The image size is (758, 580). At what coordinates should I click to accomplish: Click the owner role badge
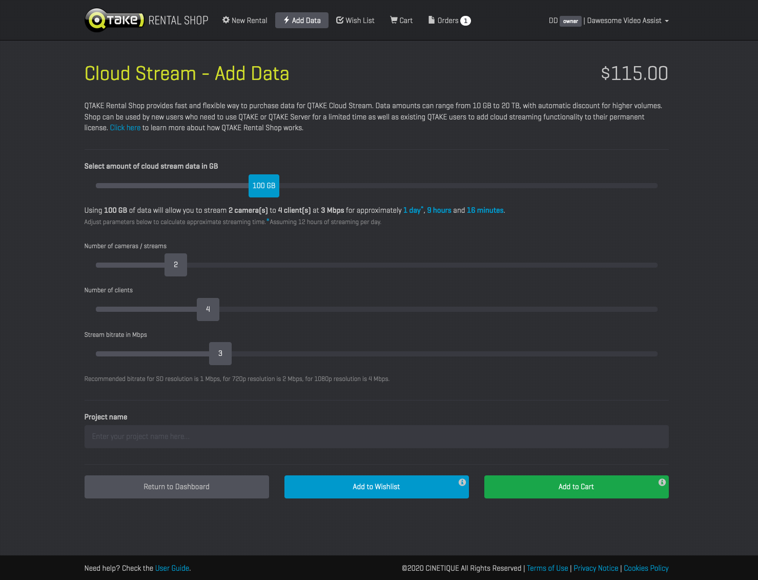(x=570, y=21)
